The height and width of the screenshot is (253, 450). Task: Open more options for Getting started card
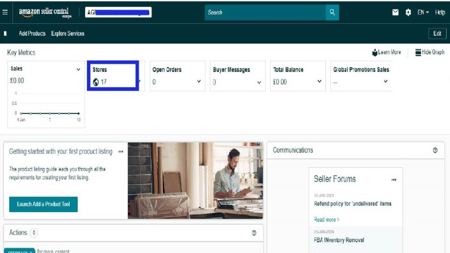(121, 151)
